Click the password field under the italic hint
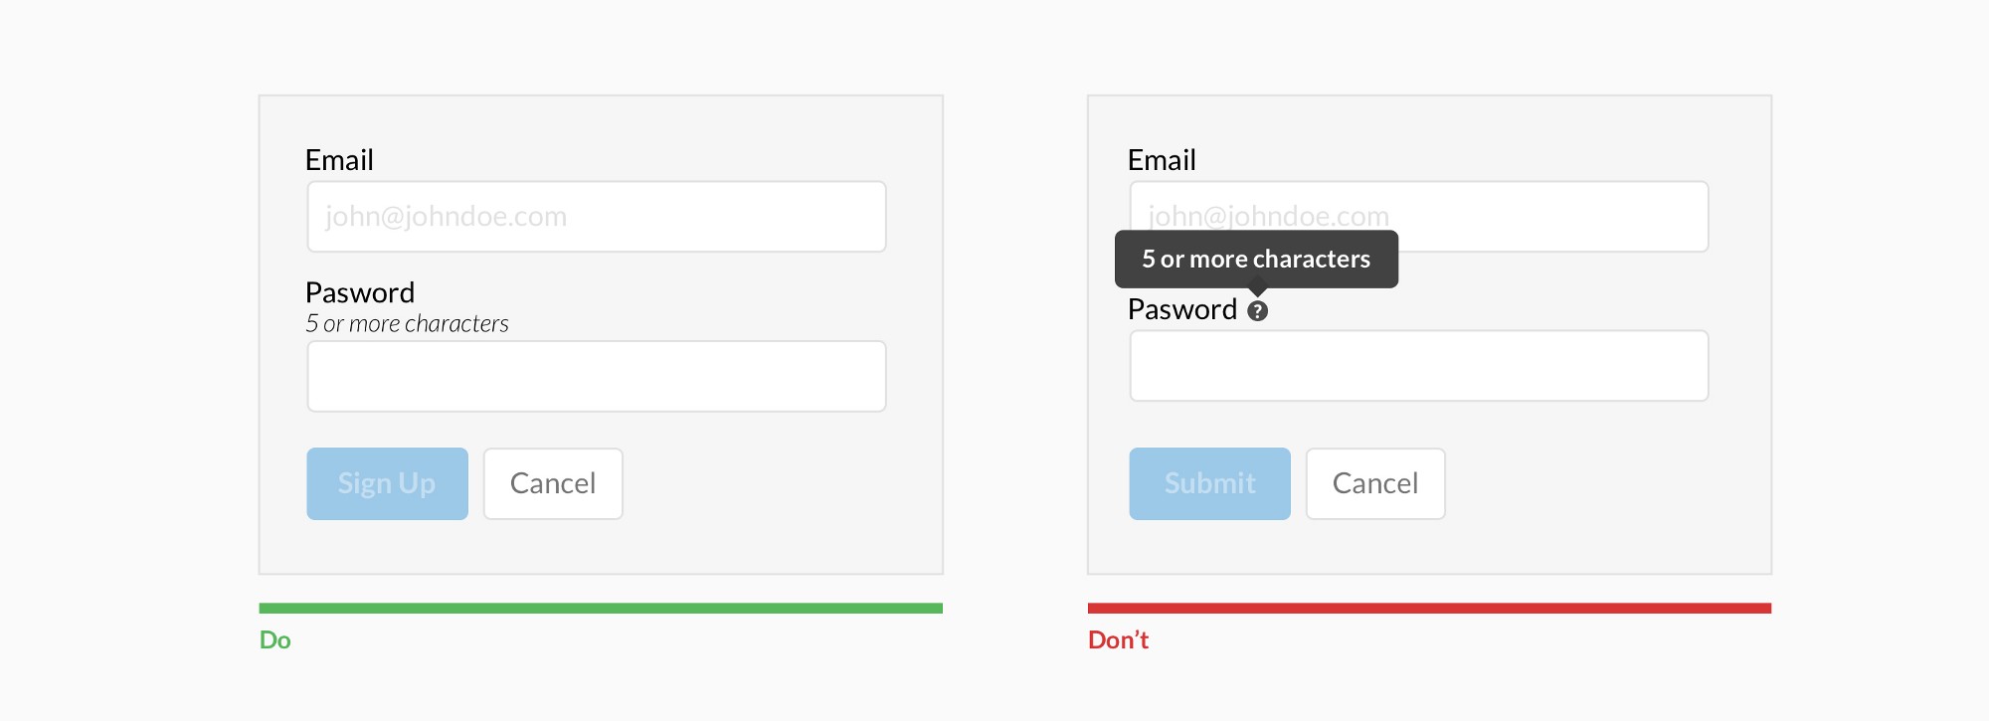Viewport: 1989px width, 721px height. 597,377
